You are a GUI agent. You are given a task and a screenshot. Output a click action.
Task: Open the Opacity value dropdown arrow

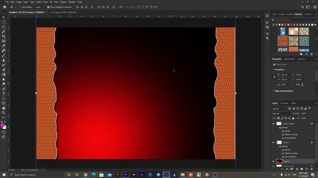tap(309, 113)
